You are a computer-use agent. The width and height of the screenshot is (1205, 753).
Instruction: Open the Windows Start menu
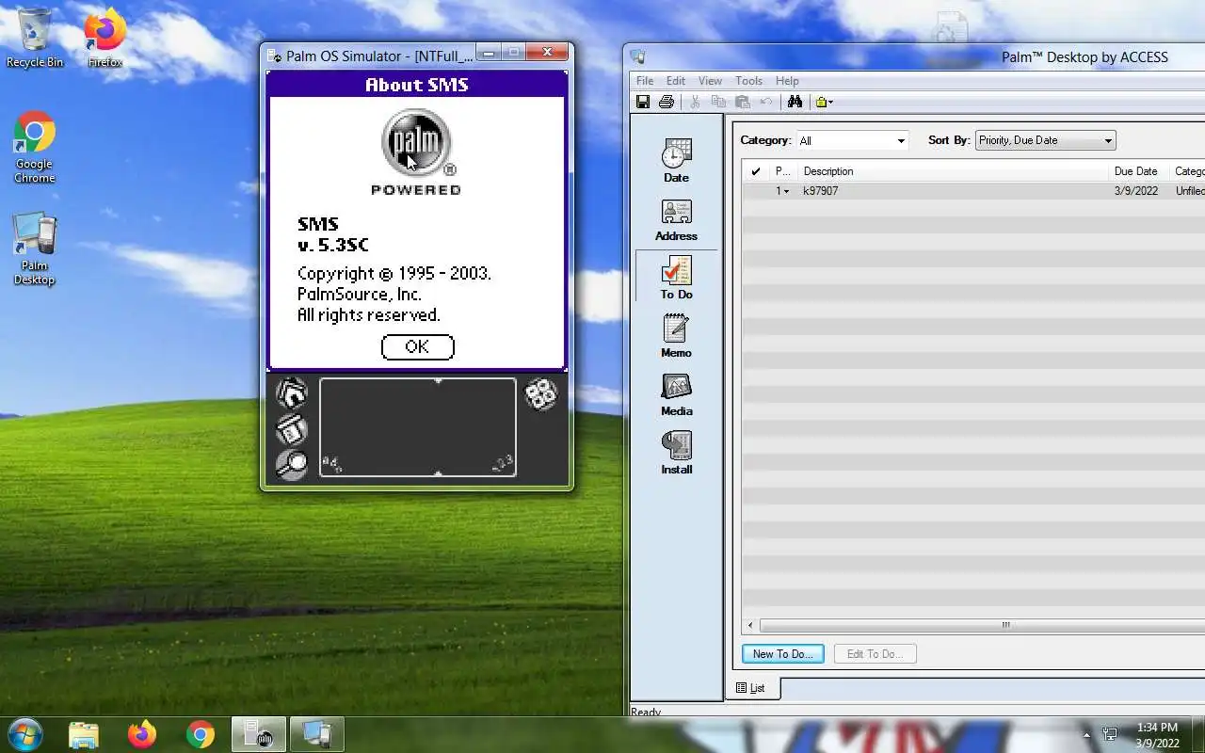tap(24, 734)
